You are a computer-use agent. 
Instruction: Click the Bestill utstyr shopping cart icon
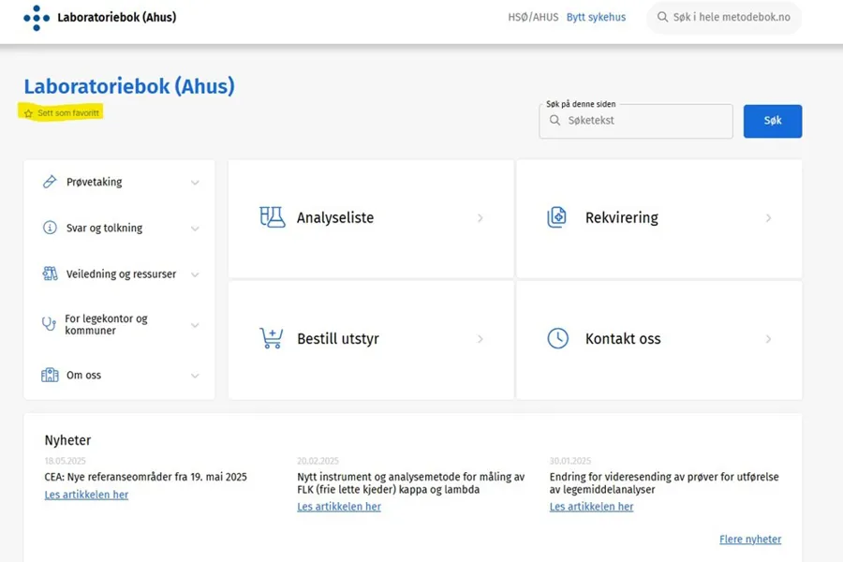pyautogui.click(x=271, y=338)
